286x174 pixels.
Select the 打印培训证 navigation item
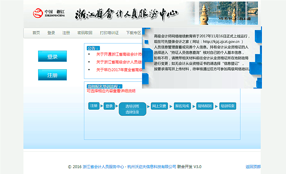coord(109,33)
